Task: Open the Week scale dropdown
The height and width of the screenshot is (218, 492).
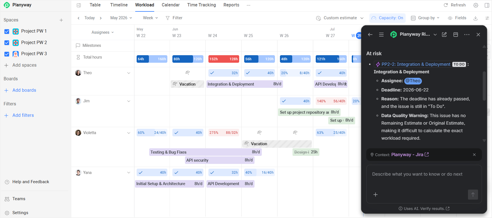Action: click(x=150, y=18)
